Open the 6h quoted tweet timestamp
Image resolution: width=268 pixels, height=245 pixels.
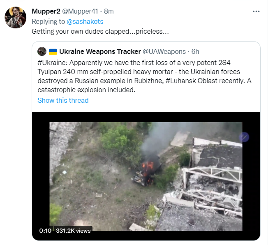[195, 51]
